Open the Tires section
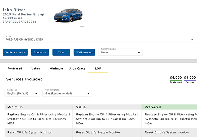Screen dimensions: 197x140 click(x=61, y=52)
